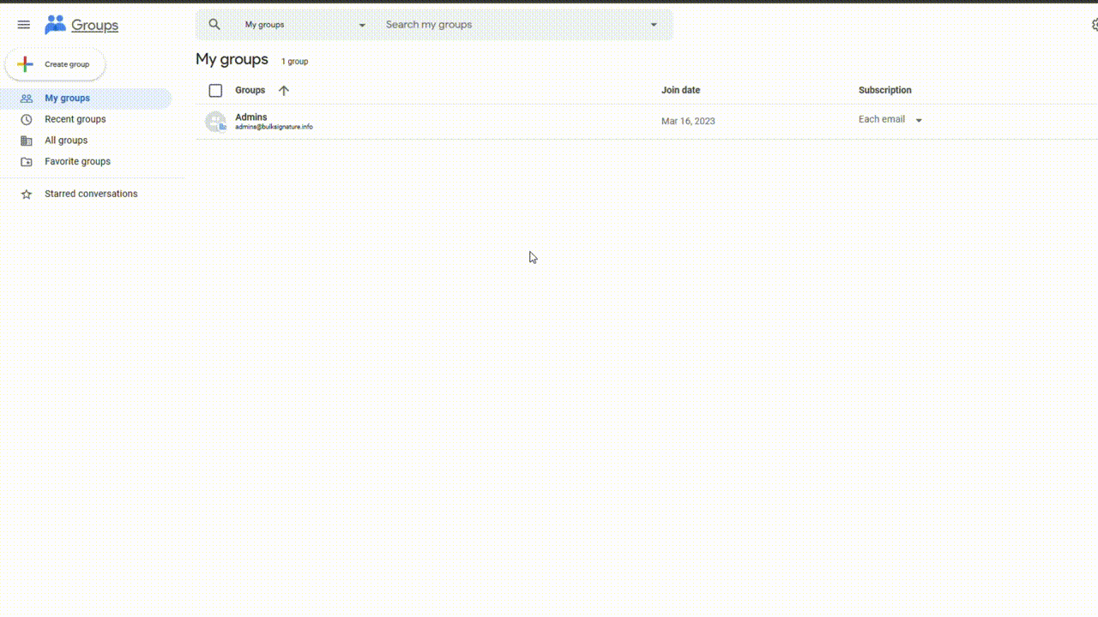This screenshot has width=1098, height=617.
Task: Click the Favorite groups folder icon
Action: click(x=27, y=162)
